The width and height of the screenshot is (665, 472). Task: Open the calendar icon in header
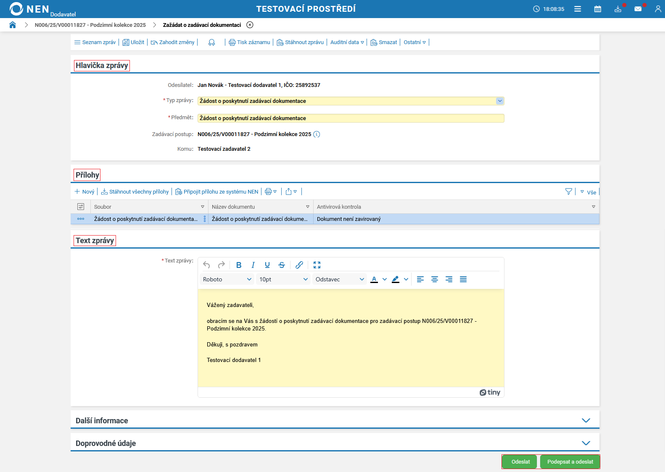point(597,9)
